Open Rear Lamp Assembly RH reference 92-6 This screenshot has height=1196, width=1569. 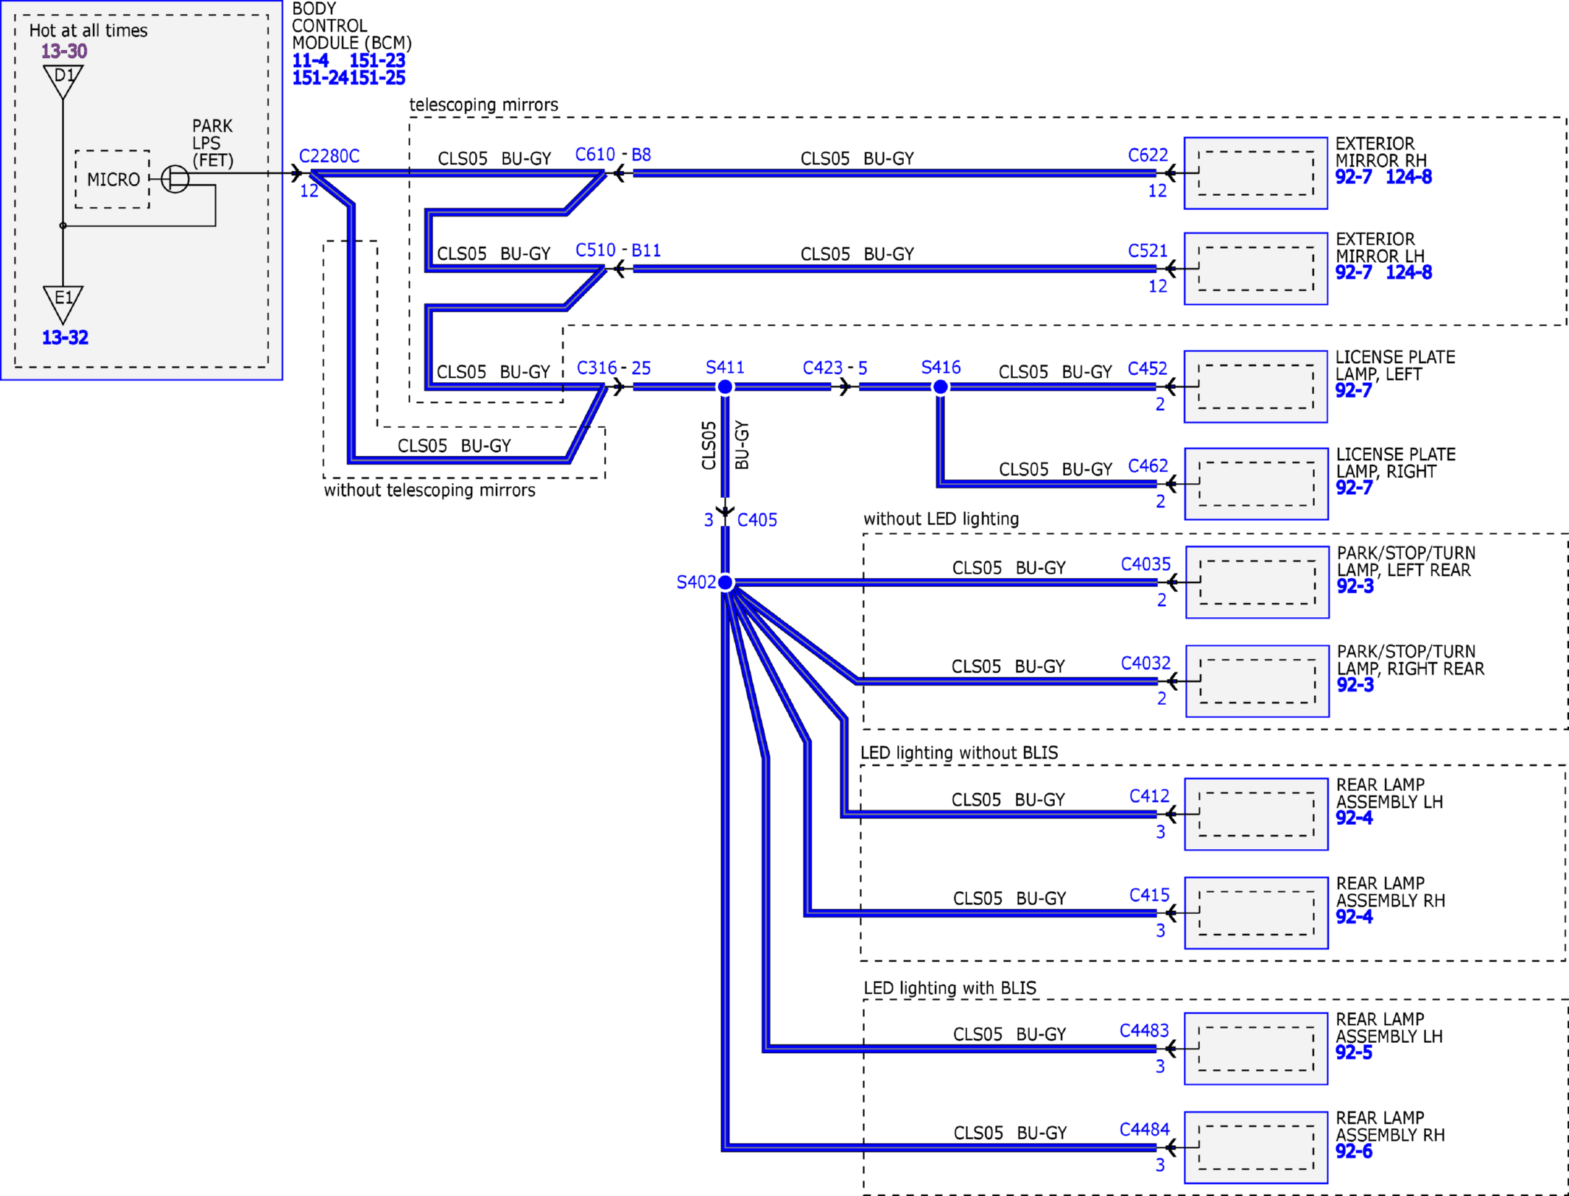(x=1354, y=1151)
